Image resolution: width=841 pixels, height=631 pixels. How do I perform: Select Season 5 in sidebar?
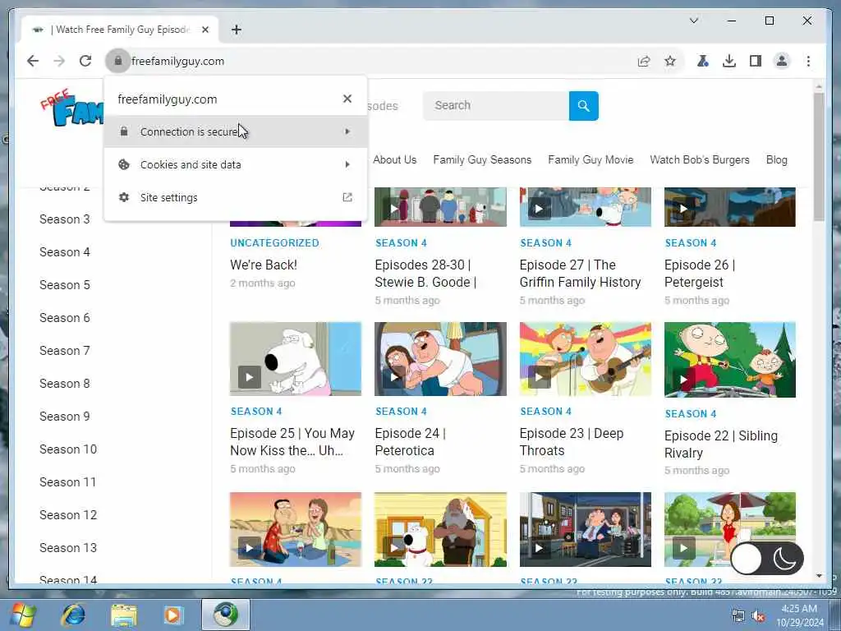(64, 285)
